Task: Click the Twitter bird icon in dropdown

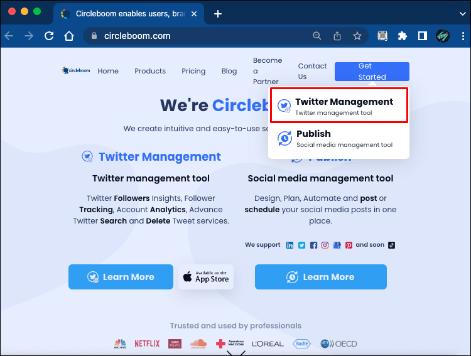Action: click(x=284, y=105)
